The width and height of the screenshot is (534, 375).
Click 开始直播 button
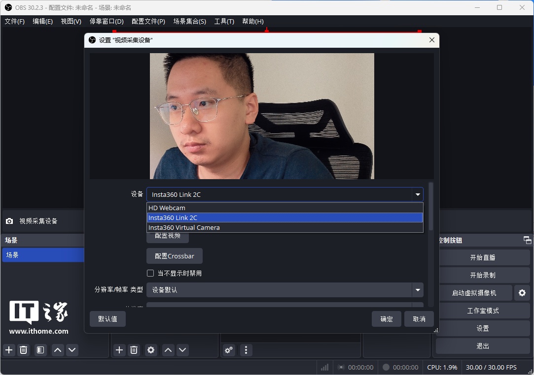pos(483,257)
